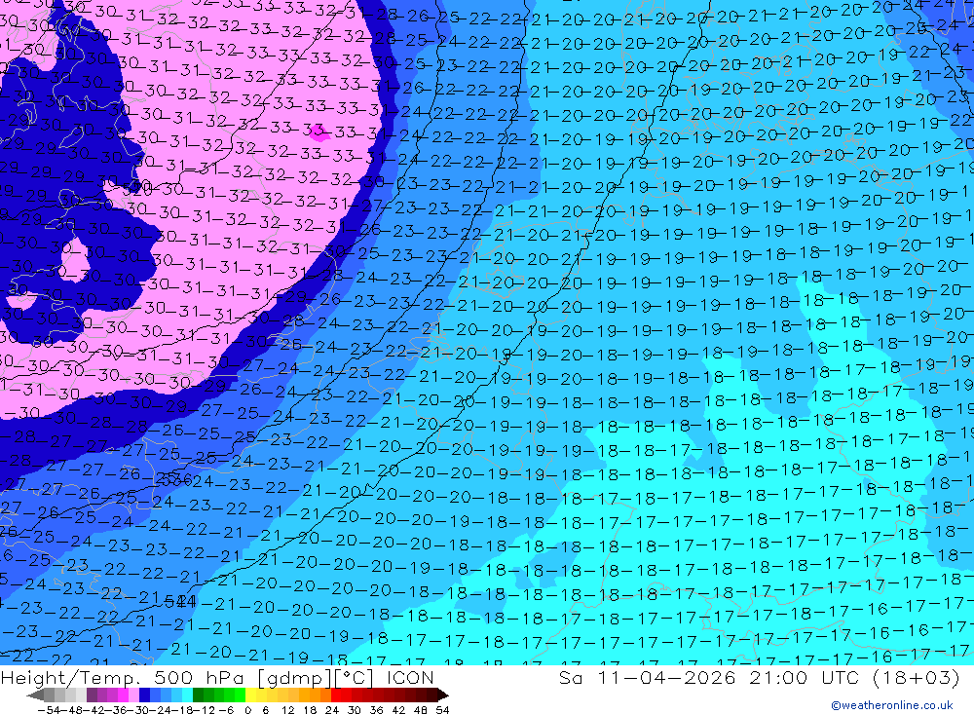Click the dark purple -42 swatch in the legend
The width and height of the screenshot is (974, 714).
pyautogui.click(x=92, y=695)
